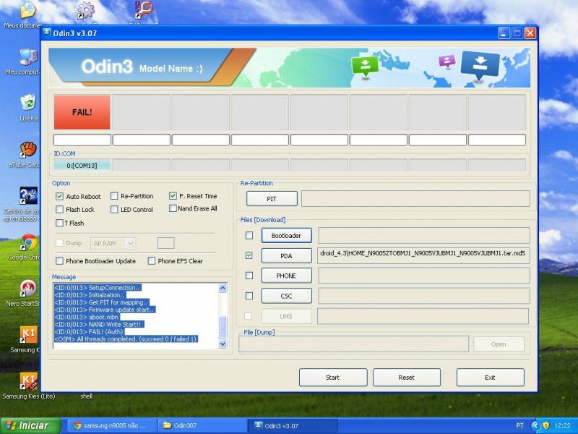Click the CSC file button
The height and width of the screenshot is (434, 578).
pos(286,296)
